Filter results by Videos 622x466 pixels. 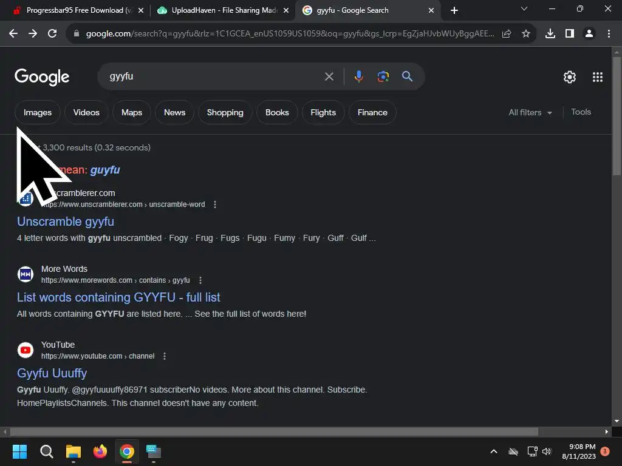(86, 112)
